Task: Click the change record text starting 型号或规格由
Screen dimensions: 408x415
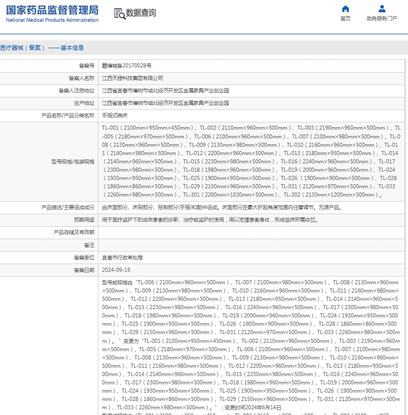Action: pos(251,345)
